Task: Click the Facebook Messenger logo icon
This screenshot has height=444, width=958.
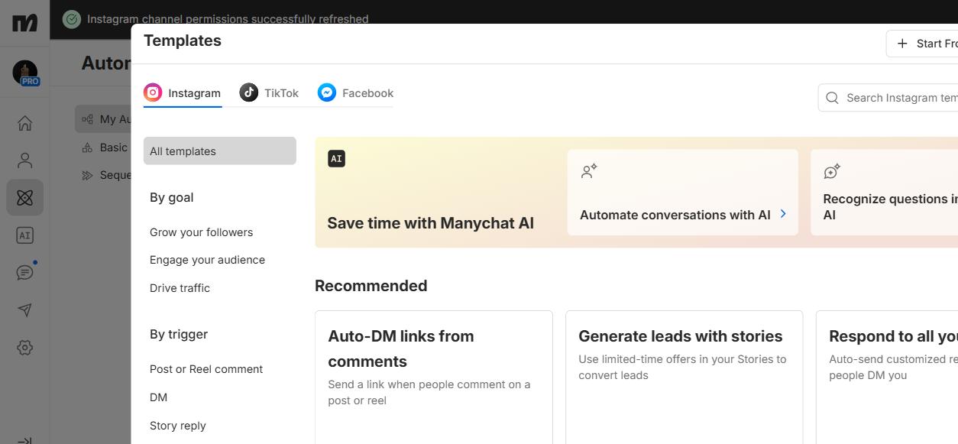Action: tap(327, 92)
